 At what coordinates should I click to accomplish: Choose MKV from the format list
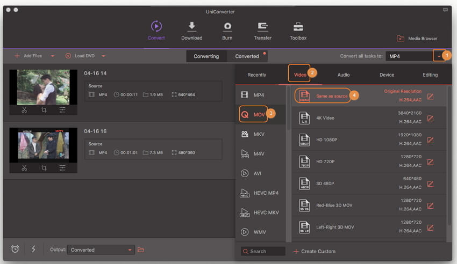click(x=259, y=134)
